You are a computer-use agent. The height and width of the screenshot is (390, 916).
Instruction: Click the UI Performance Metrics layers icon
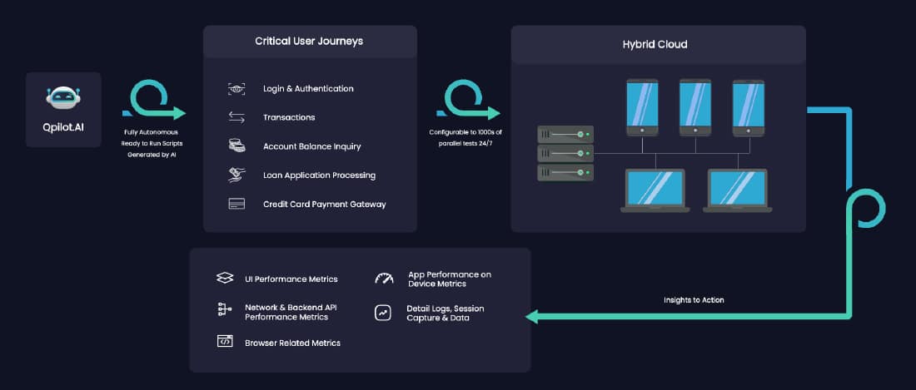click(225, 278)
